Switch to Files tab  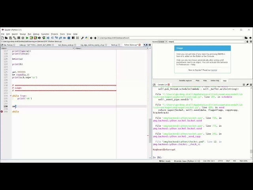click(205, 80)
